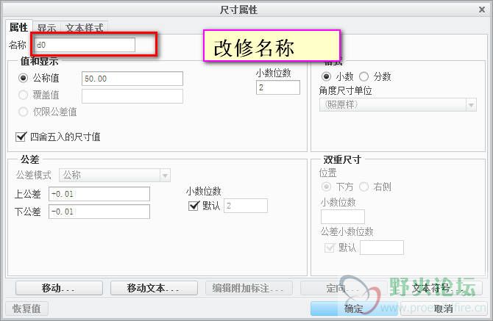Click the 下公差 field showing -0.01
Screen dimensions: 493x321
[x=99, y=212]
